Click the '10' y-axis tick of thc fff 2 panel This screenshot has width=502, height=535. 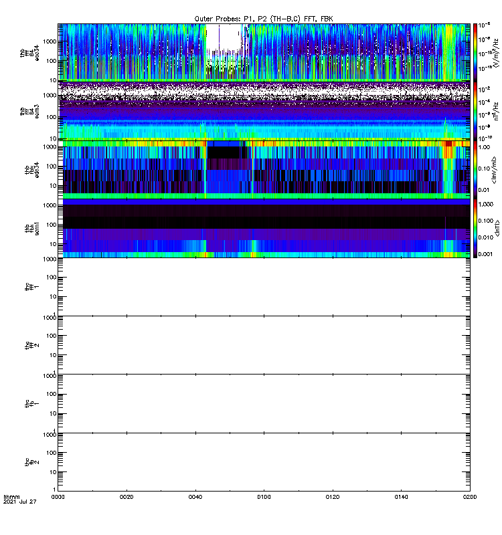pos(54,356)
